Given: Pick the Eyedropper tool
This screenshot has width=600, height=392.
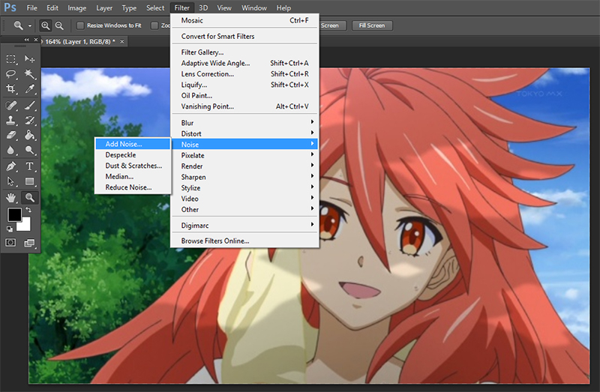Looking at the screenshot, I should click(x=30, y=89).
